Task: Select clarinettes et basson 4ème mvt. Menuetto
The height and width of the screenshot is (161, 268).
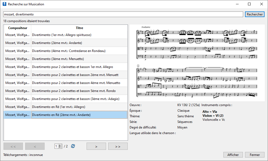Action: click(x=66, y=83)
